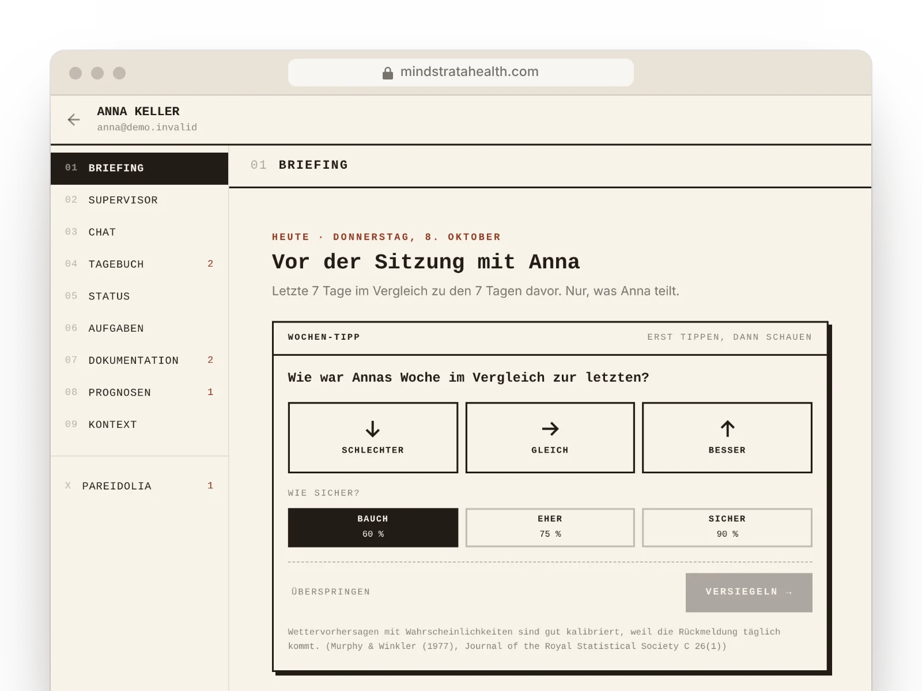This screenshot has height=691, width=922.
Task: Choose the Eher 75 % confidence level
Action: 550,527
